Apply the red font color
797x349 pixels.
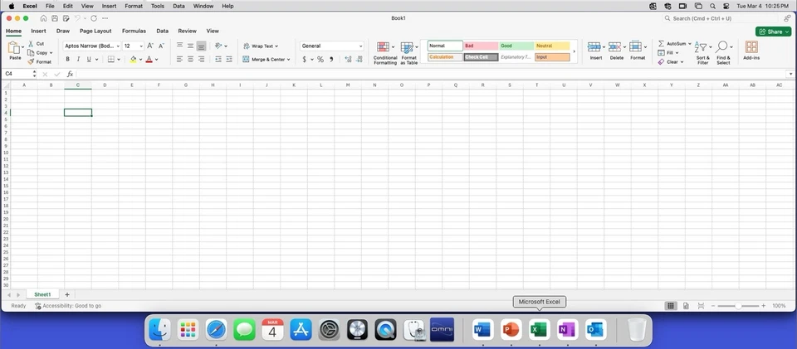point(149,60)
